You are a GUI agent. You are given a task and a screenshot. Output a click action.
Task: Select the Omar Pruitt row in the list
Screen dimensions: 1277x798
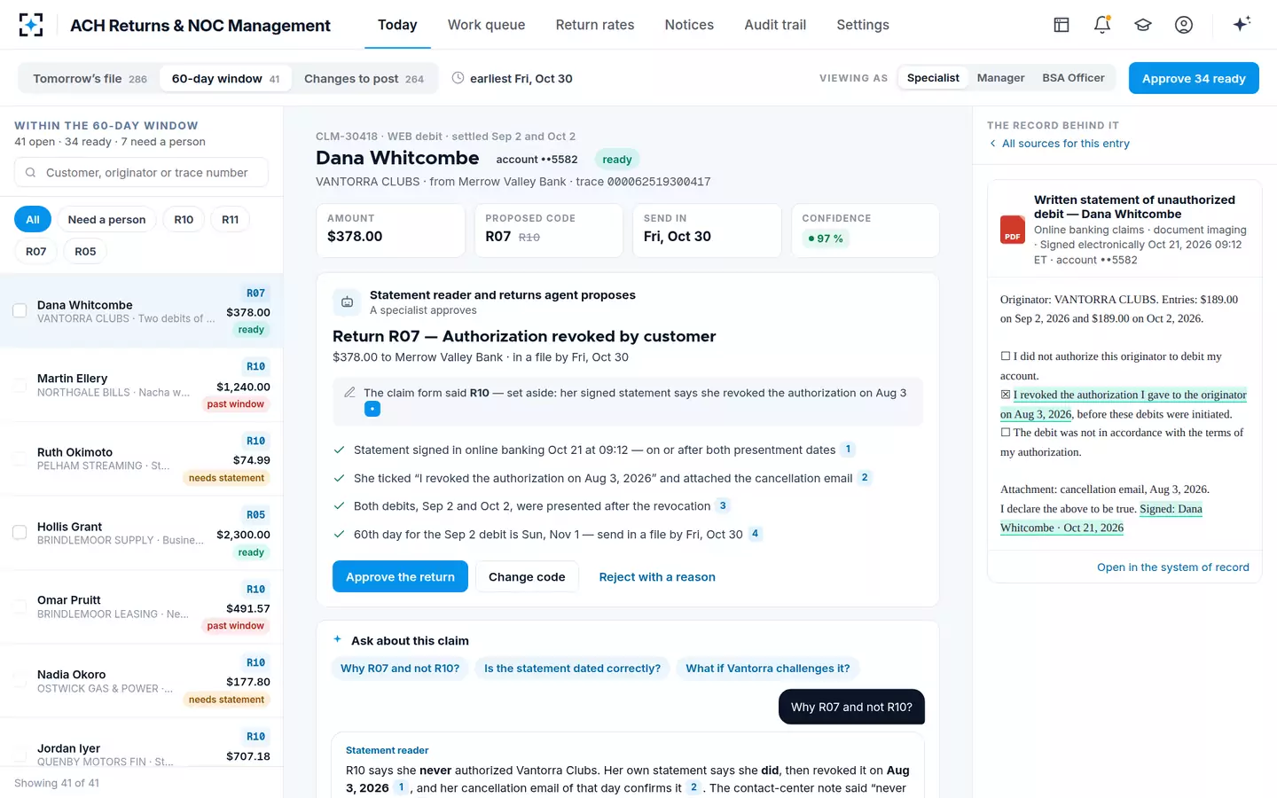click(142, 606)
